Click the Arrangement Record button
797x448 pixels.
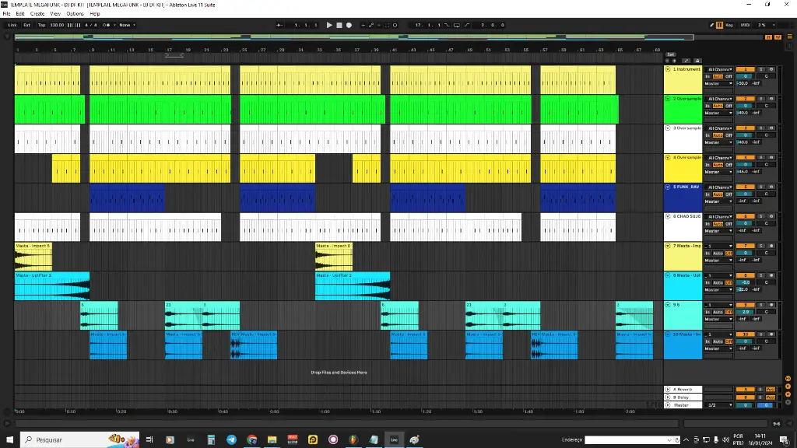349,25
